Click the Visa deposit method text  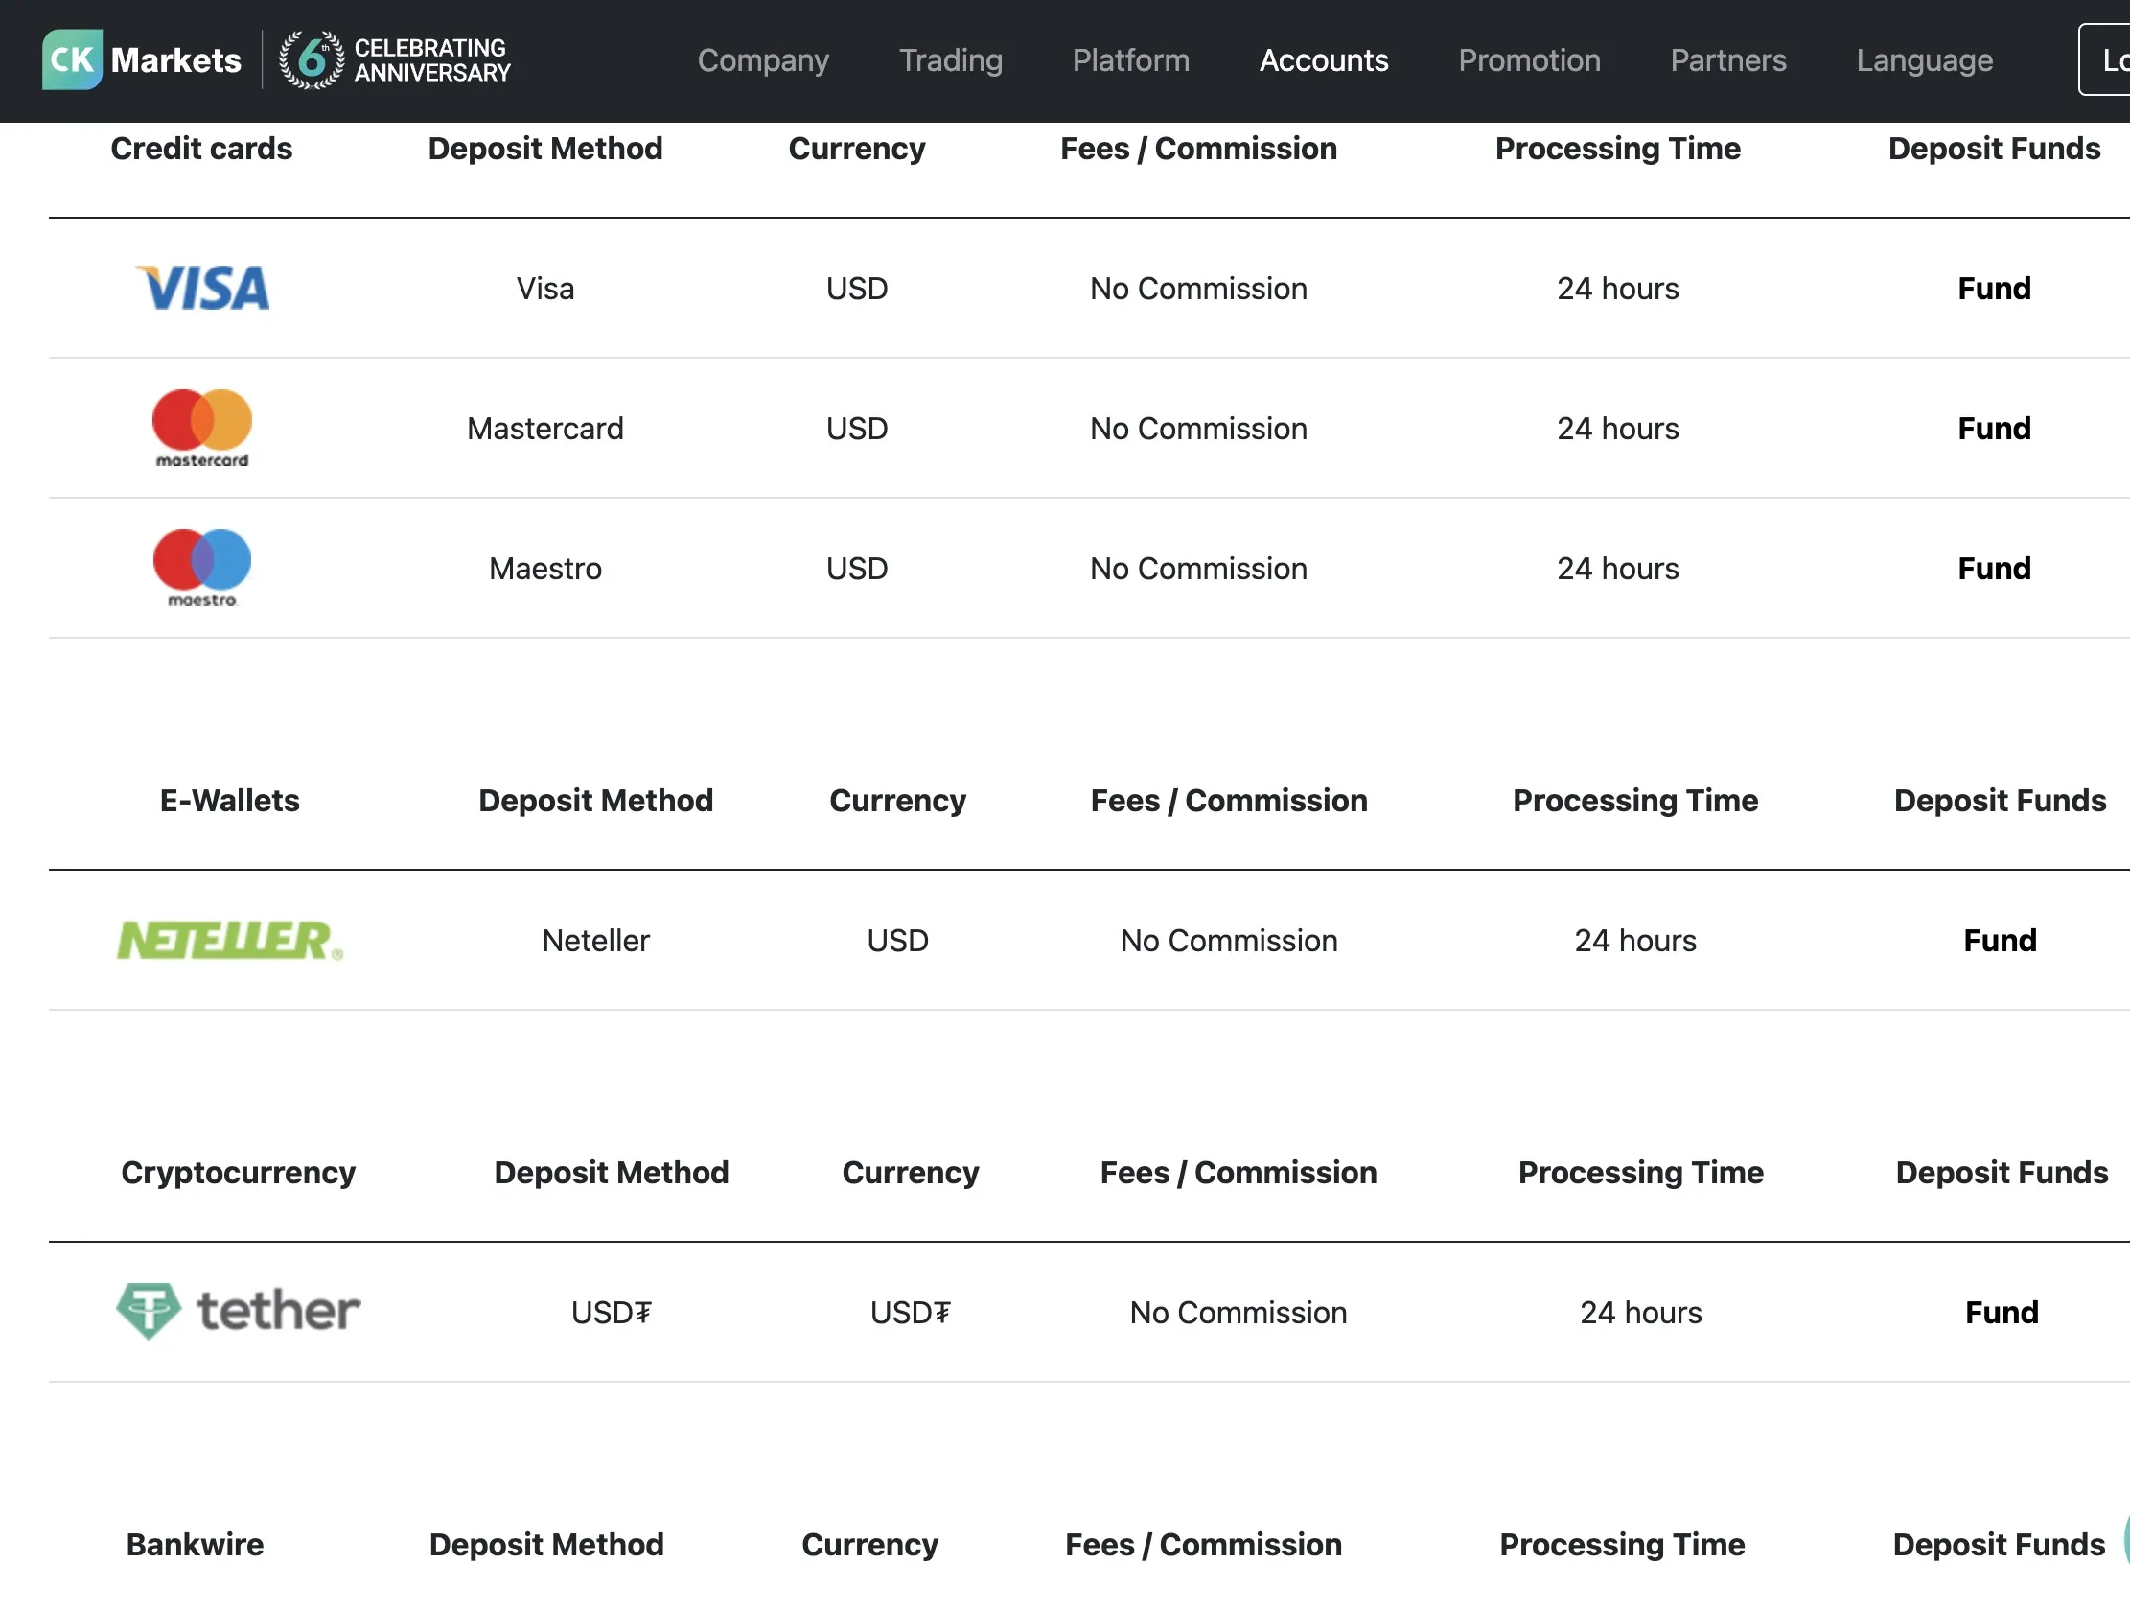(545, 288)
